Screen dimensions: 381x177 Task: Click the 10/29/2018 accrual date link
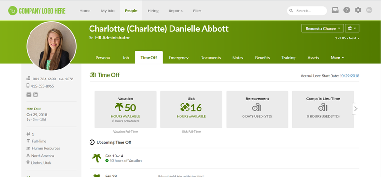[350, 76]
